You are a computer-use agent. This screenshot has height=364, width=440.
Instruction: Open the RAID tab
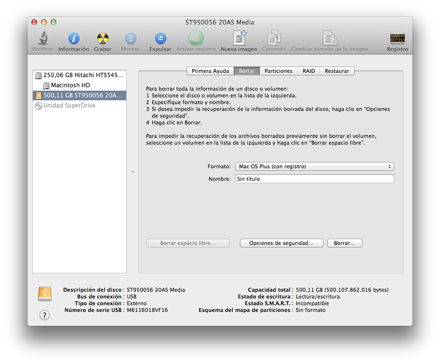[x=308, y=71]
